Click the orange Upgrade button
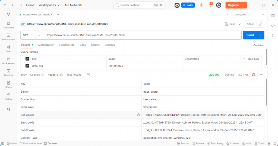278x146 pixels. pos(233,5)
